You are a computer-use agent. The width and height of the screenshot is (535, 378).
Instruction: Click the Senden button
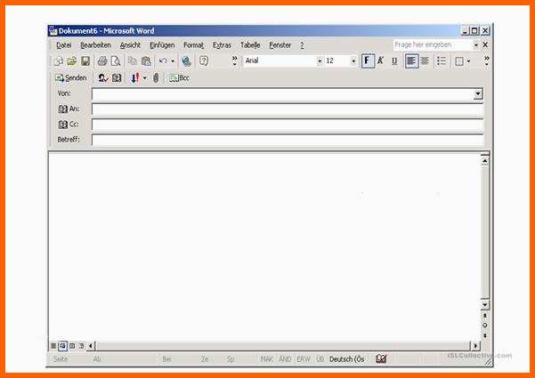point(71,78)
